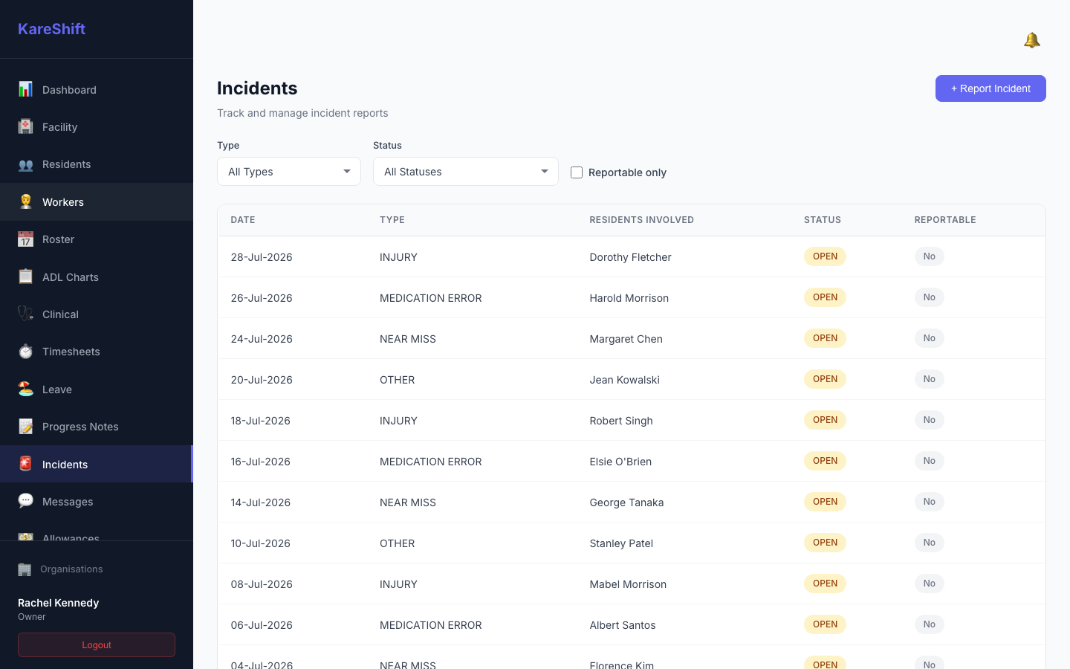Click resident name Robert Singh

[621, 421]
